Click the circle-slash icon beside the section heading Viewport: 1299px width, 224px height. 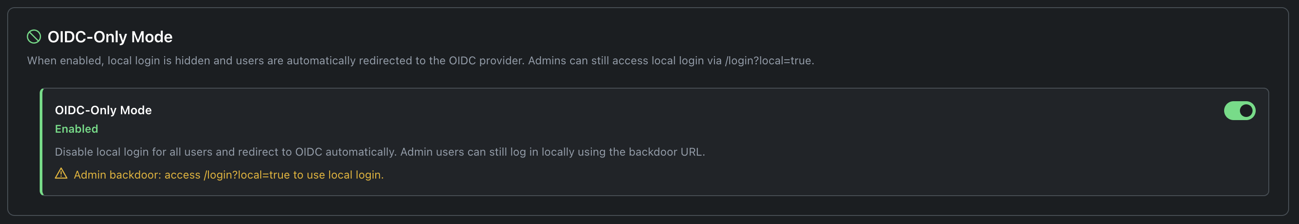[34, 37]
